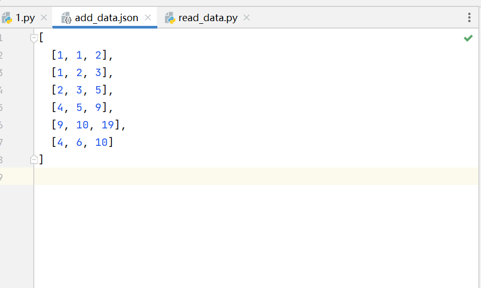
Task: Place cursor in the line [4, 6, 10]
Action: (x=82, y=142)
